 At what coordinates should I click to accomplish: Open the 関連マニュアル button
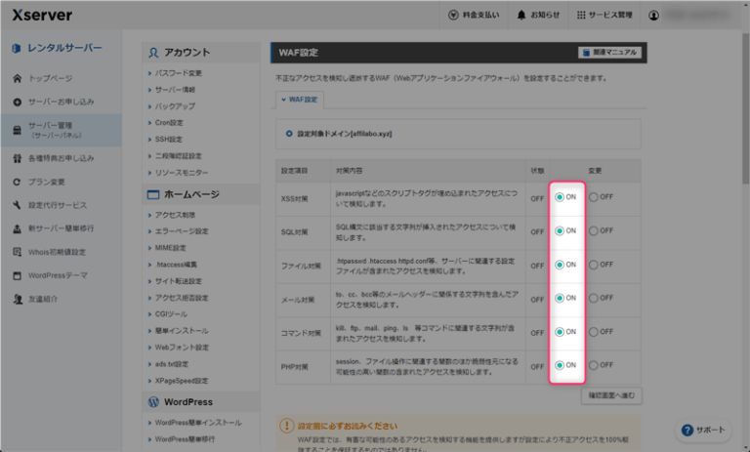[x=608, y=52]
